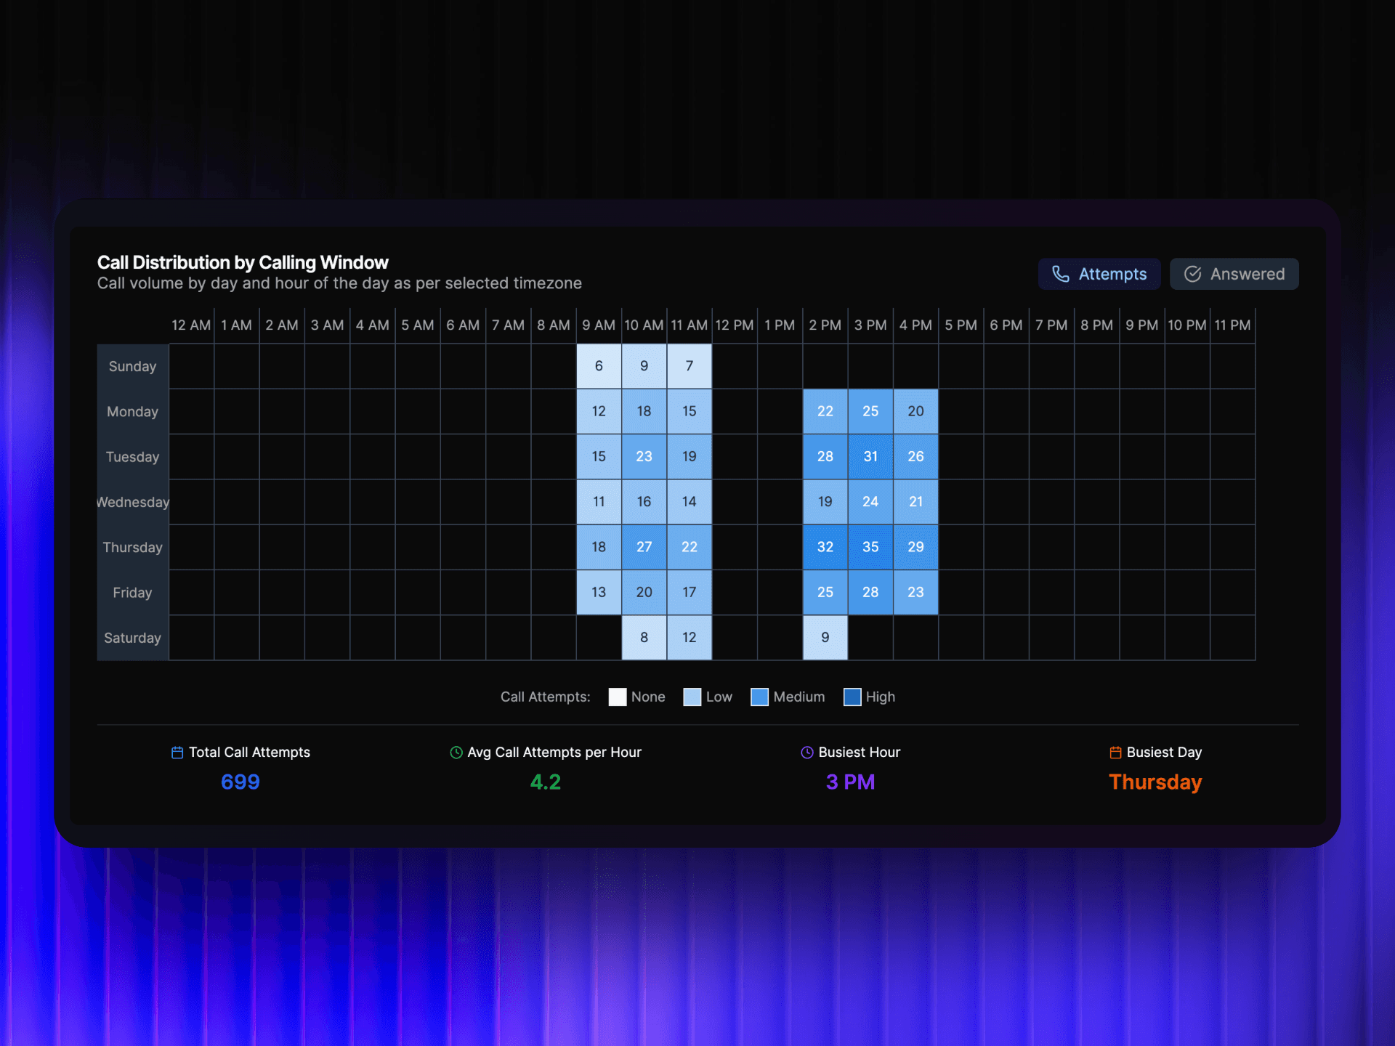Viewport: 1395px width, 1046px height.
Task: Select the Monday 3 PM cell showing 25
Action: [x=870, y=411]
